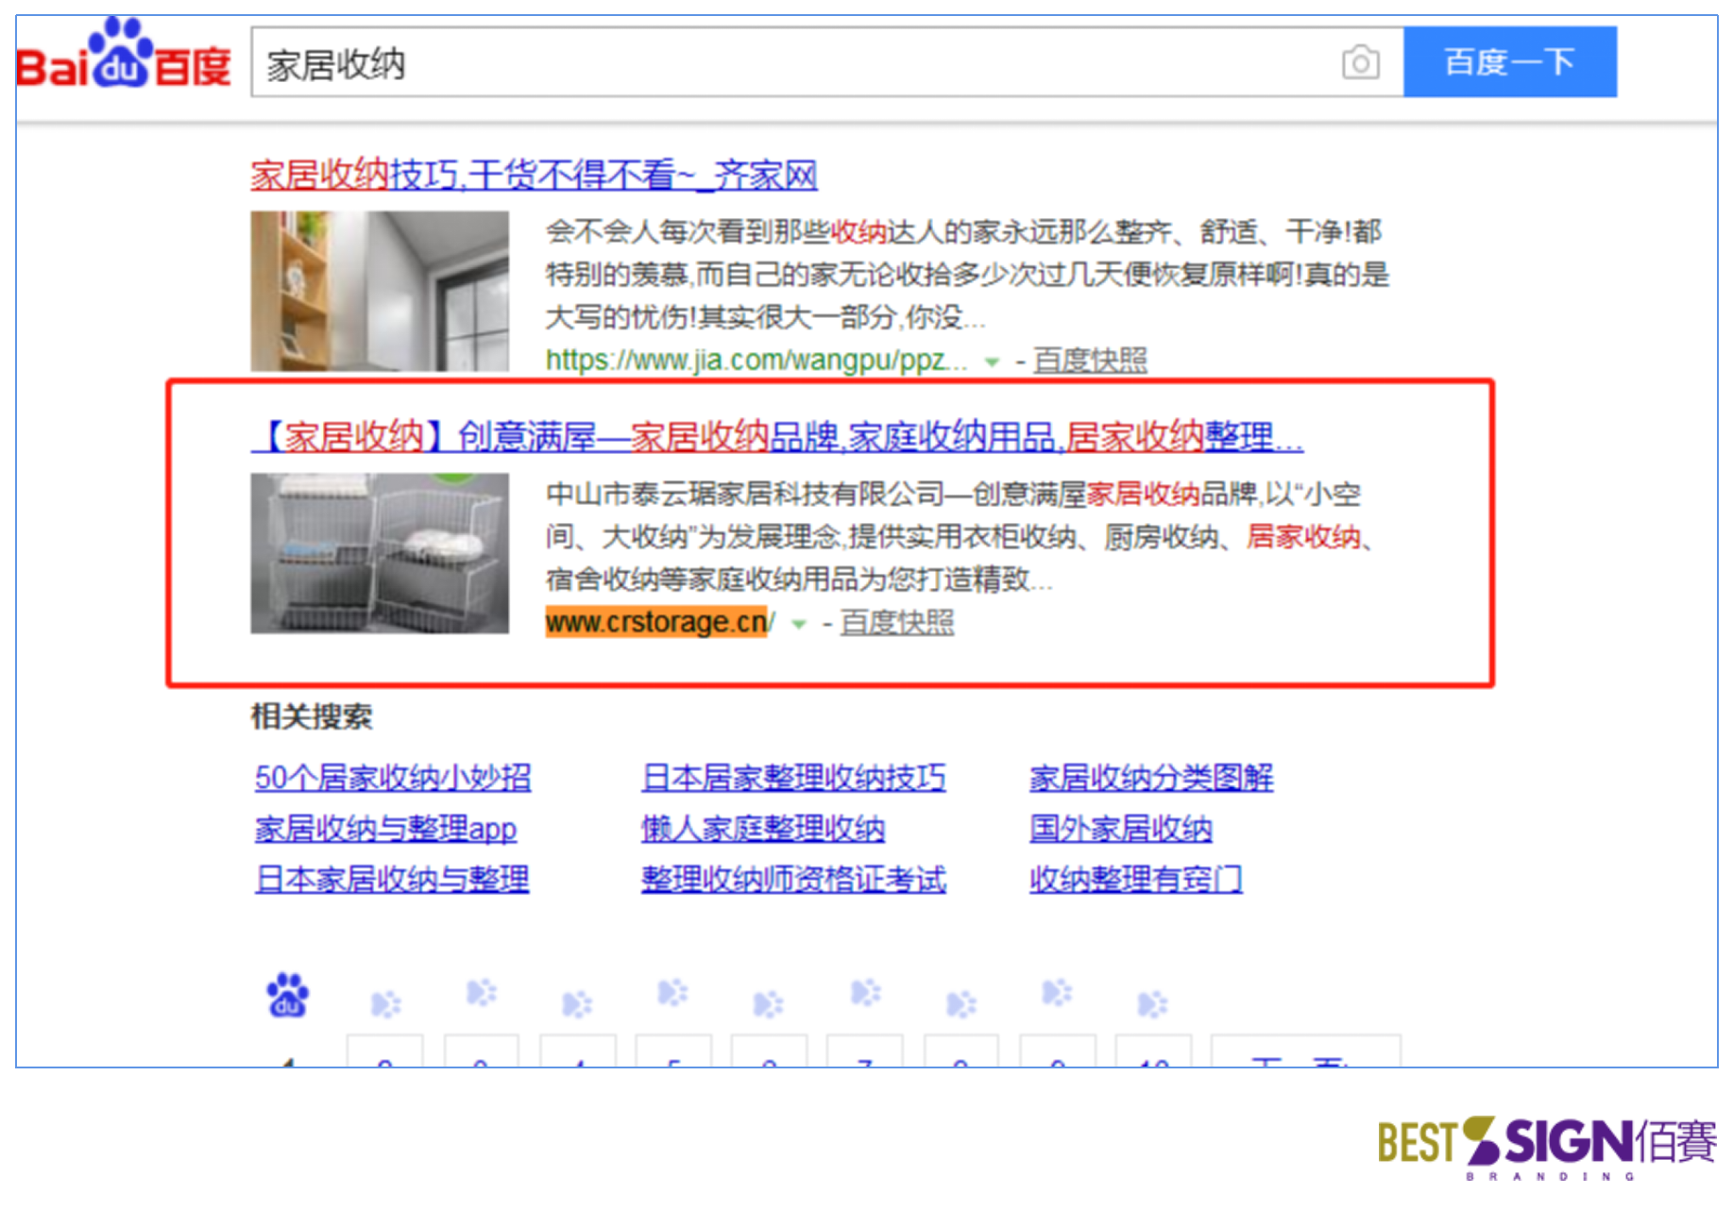Viewport: 1733px width, 1210px height.
Task: Expand the dropdown arrow beside the jia.com URL
Action: pyautogui.click(x=992, y=361)
